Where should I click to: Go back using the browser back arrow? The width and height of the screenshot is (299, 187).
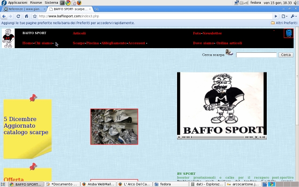(4, 16)
